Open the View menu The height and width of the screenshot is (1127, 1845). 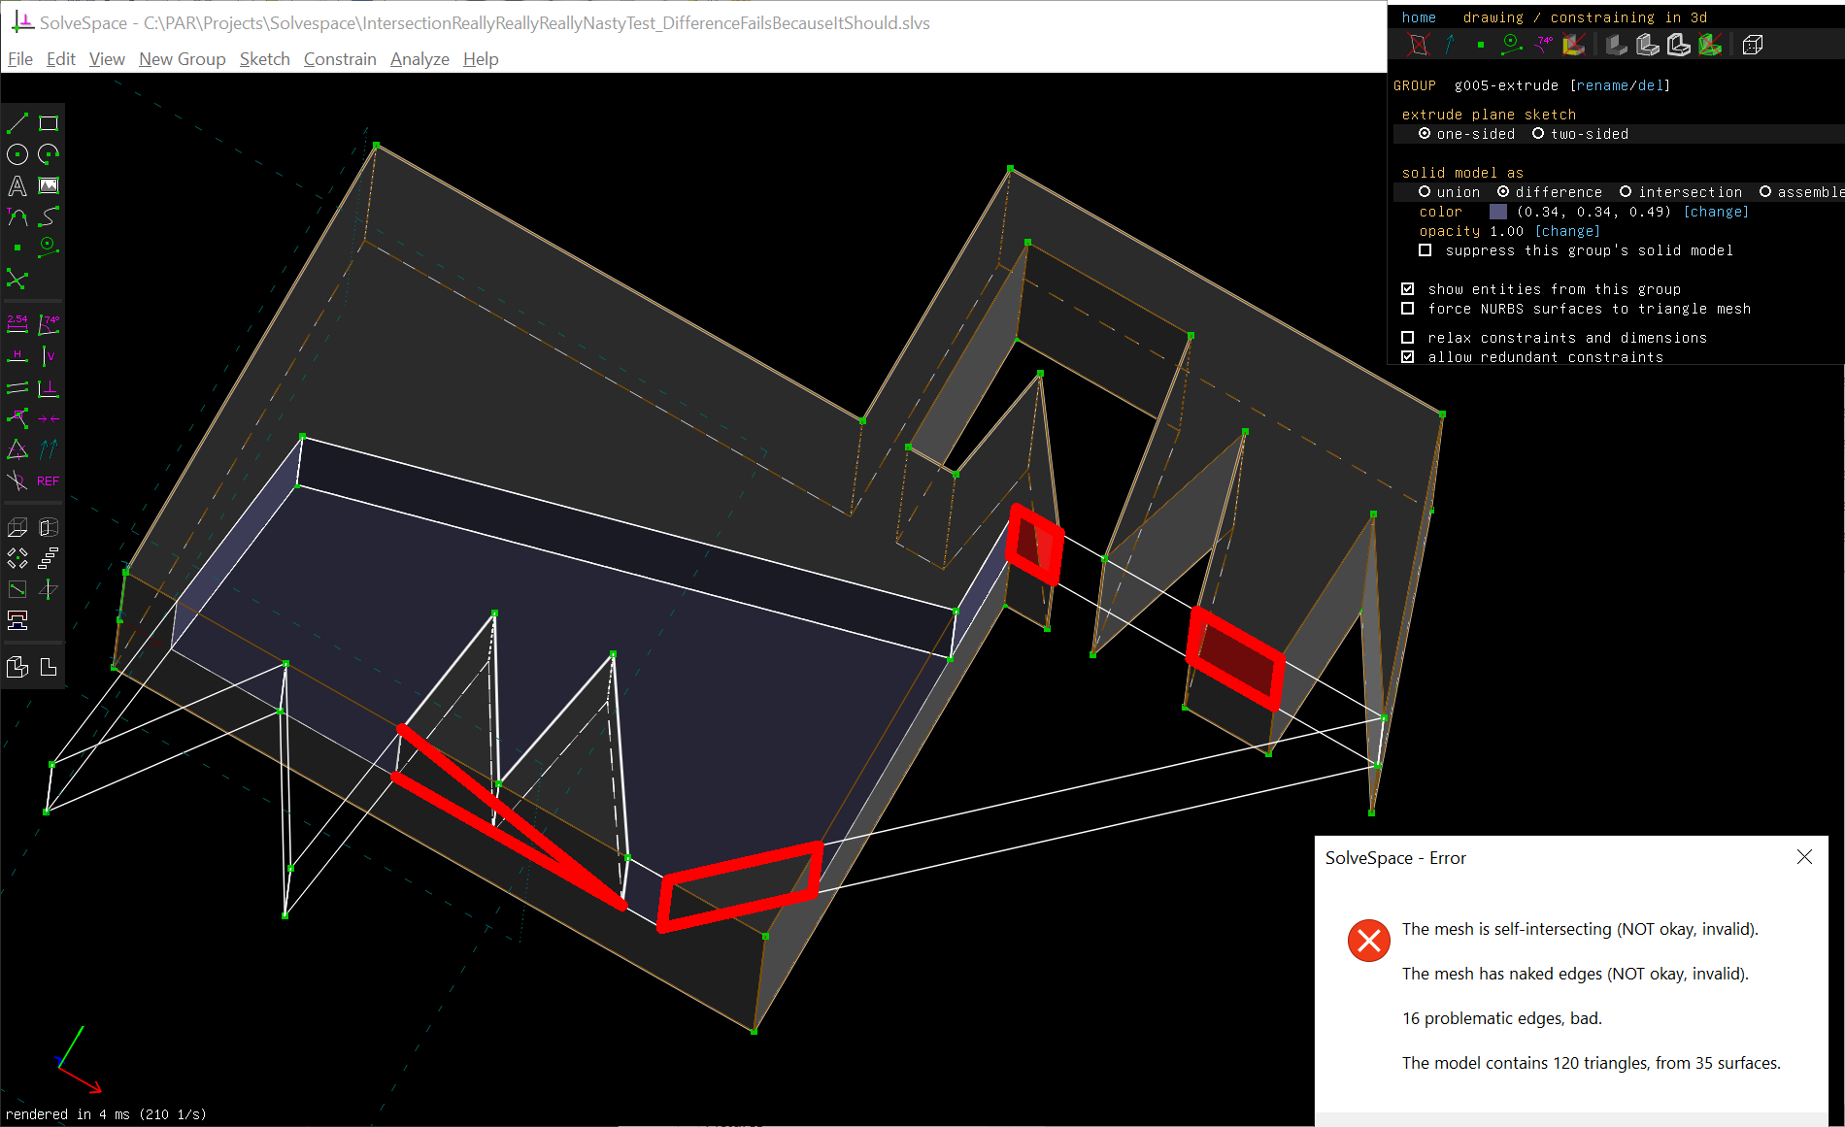pyautogui.click(x=107, y=59)
